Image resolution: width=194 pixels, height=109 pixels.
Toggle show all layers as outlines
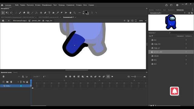tap(21, 82)
